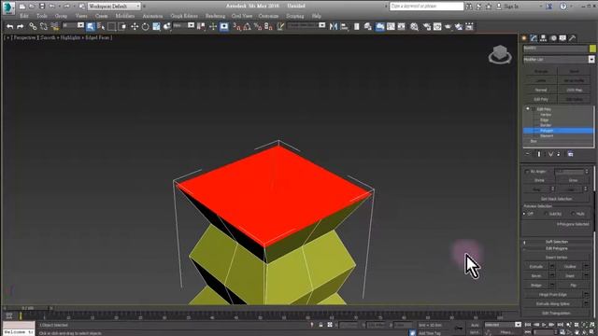Open the Hierarchy command panel tab

tap(543, 38)
